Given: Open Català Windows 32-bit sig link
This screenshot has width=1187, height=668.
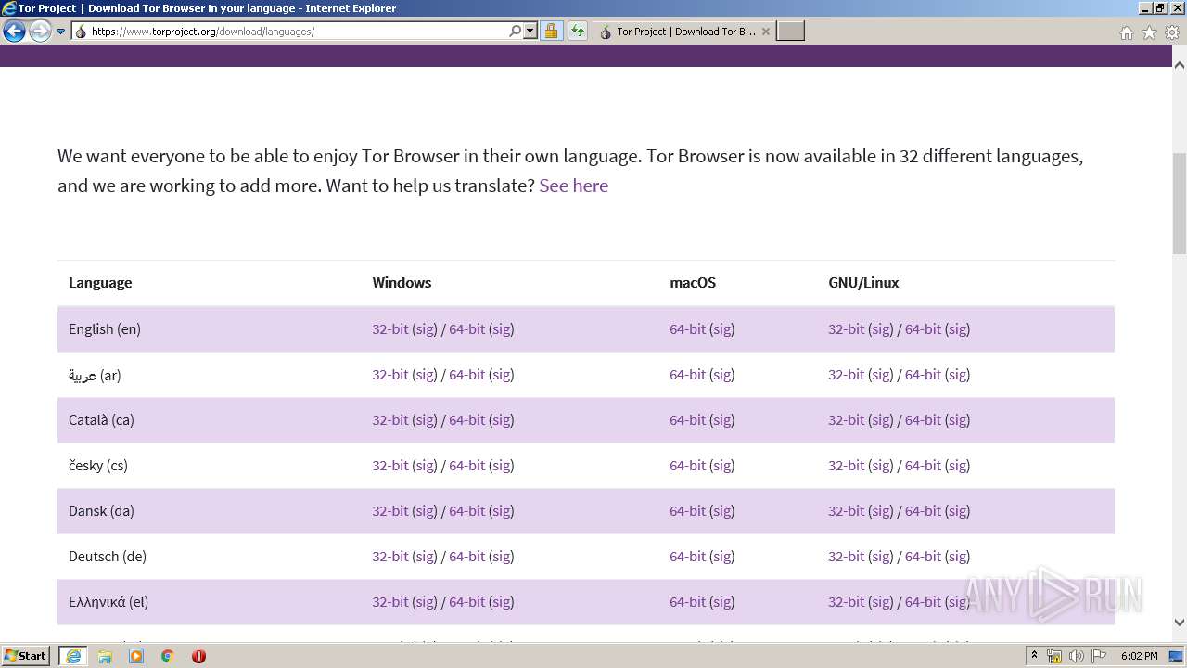Looking at the screenshot, I should pyautogui.click(x=425, y=420).
